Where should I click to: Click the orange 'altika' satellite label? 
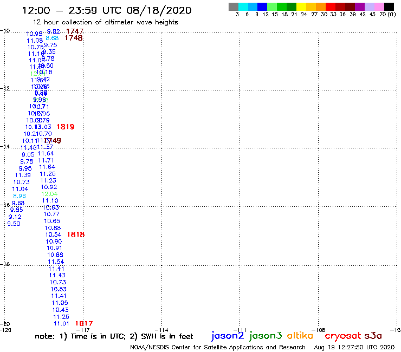click(x=300, y=336)
